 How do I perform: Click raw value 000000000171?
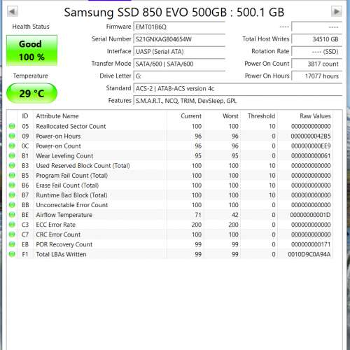[311, 244]
